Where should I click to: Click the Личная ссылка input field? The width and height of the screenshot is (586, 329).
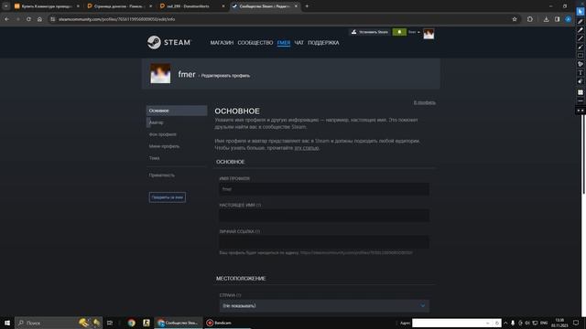coord(324,242)
